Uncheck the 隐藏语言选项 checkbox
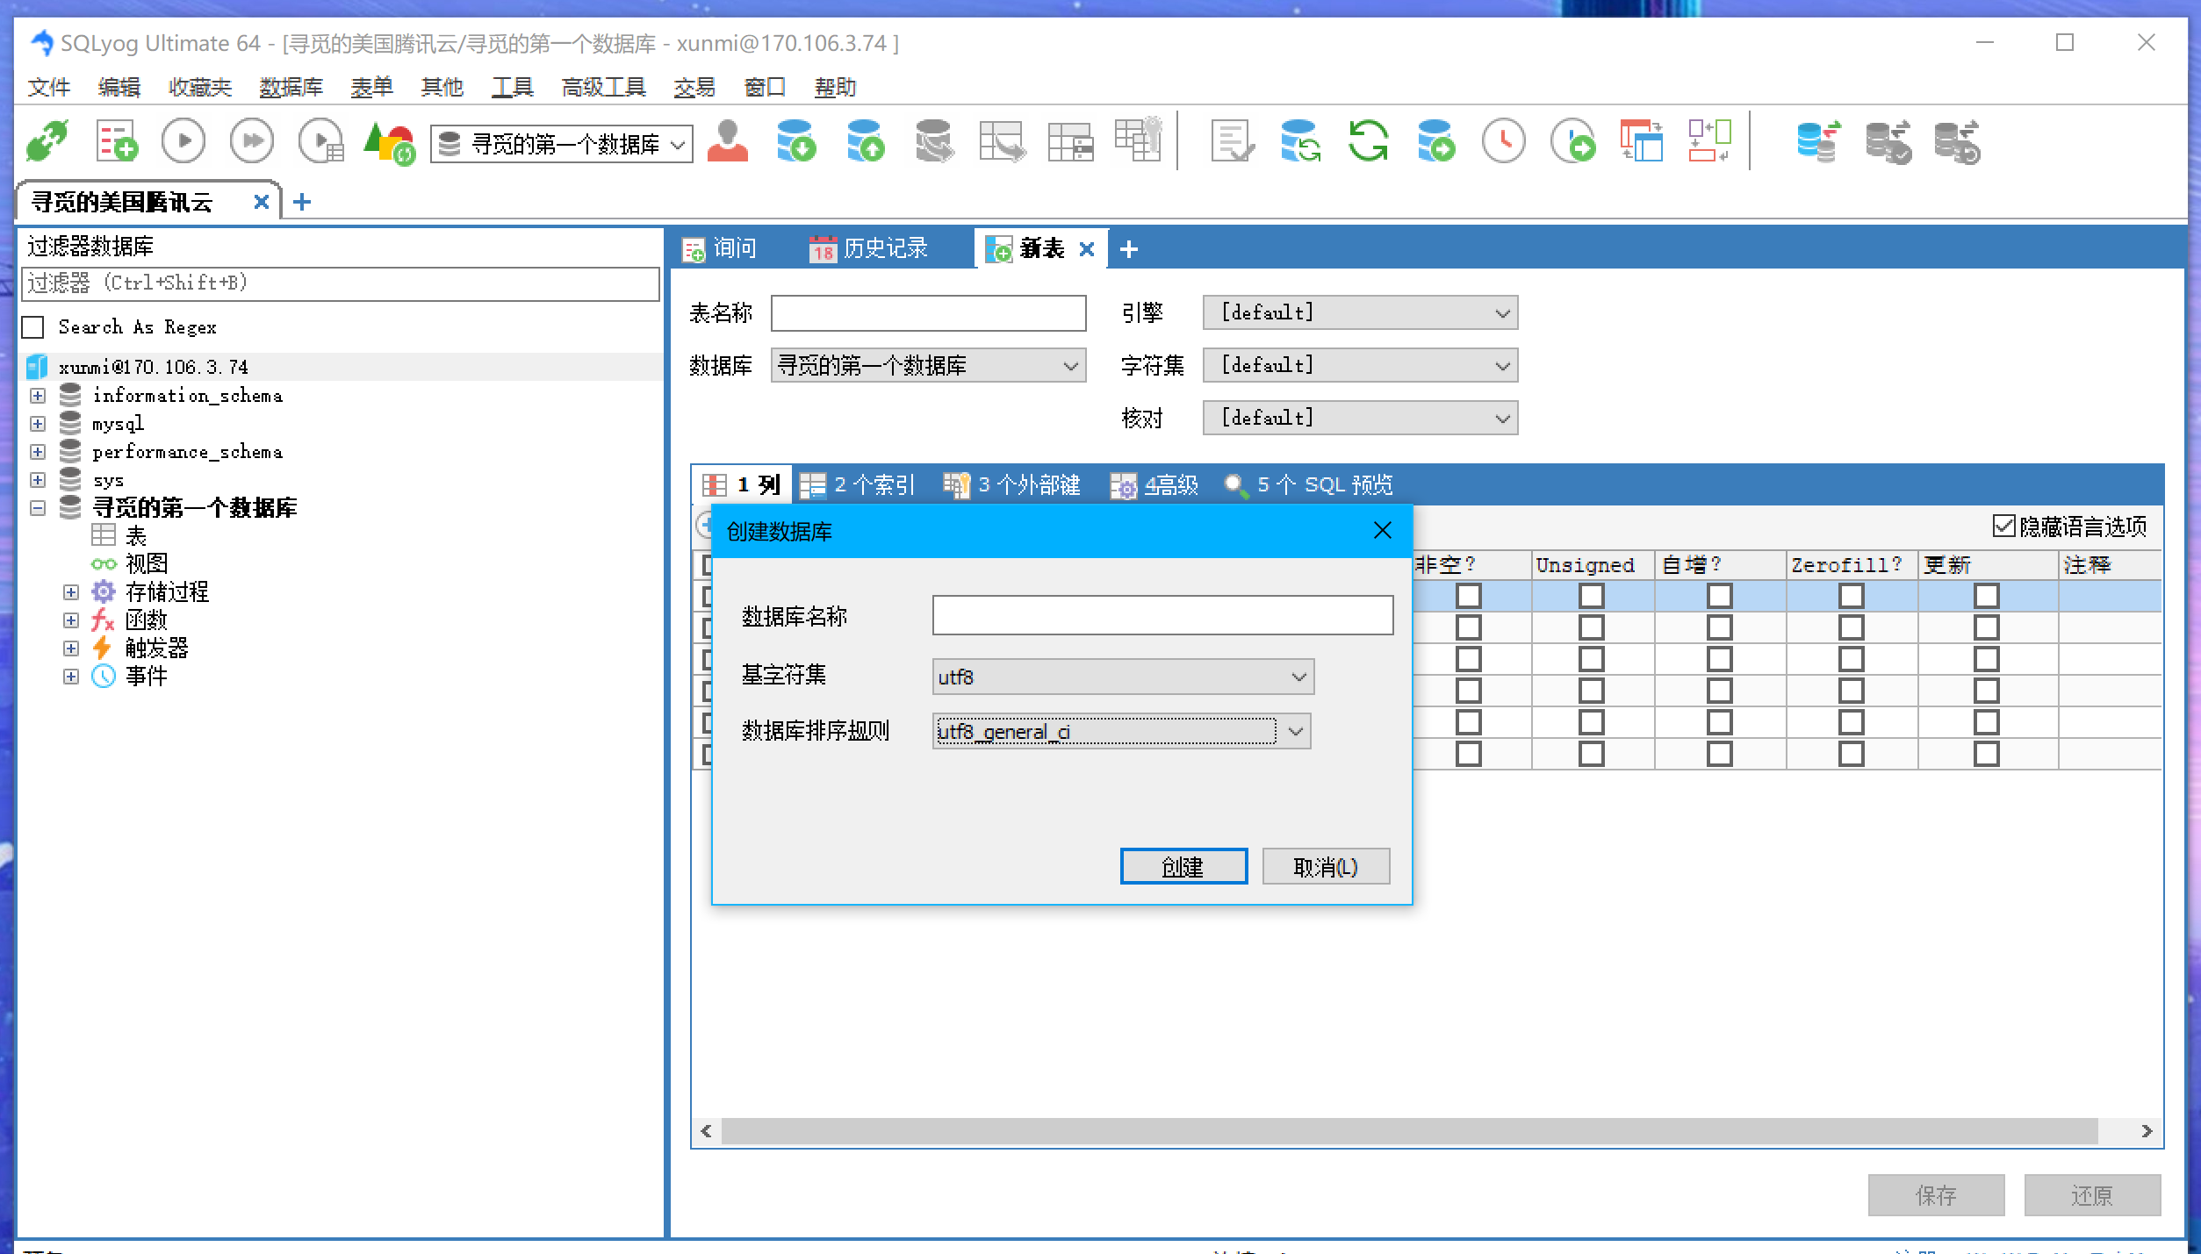This screenshot has height=1254, width=2201. [2003, 526]
